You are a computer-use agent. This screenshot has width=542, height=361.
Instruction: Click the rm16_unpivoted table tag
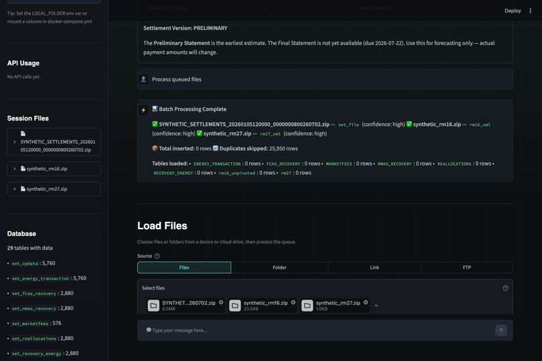tap(237, 173)
